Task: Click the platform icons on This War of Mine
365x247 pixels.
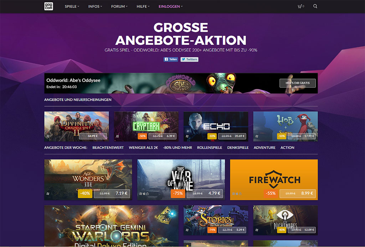Action: click(144, 194)
